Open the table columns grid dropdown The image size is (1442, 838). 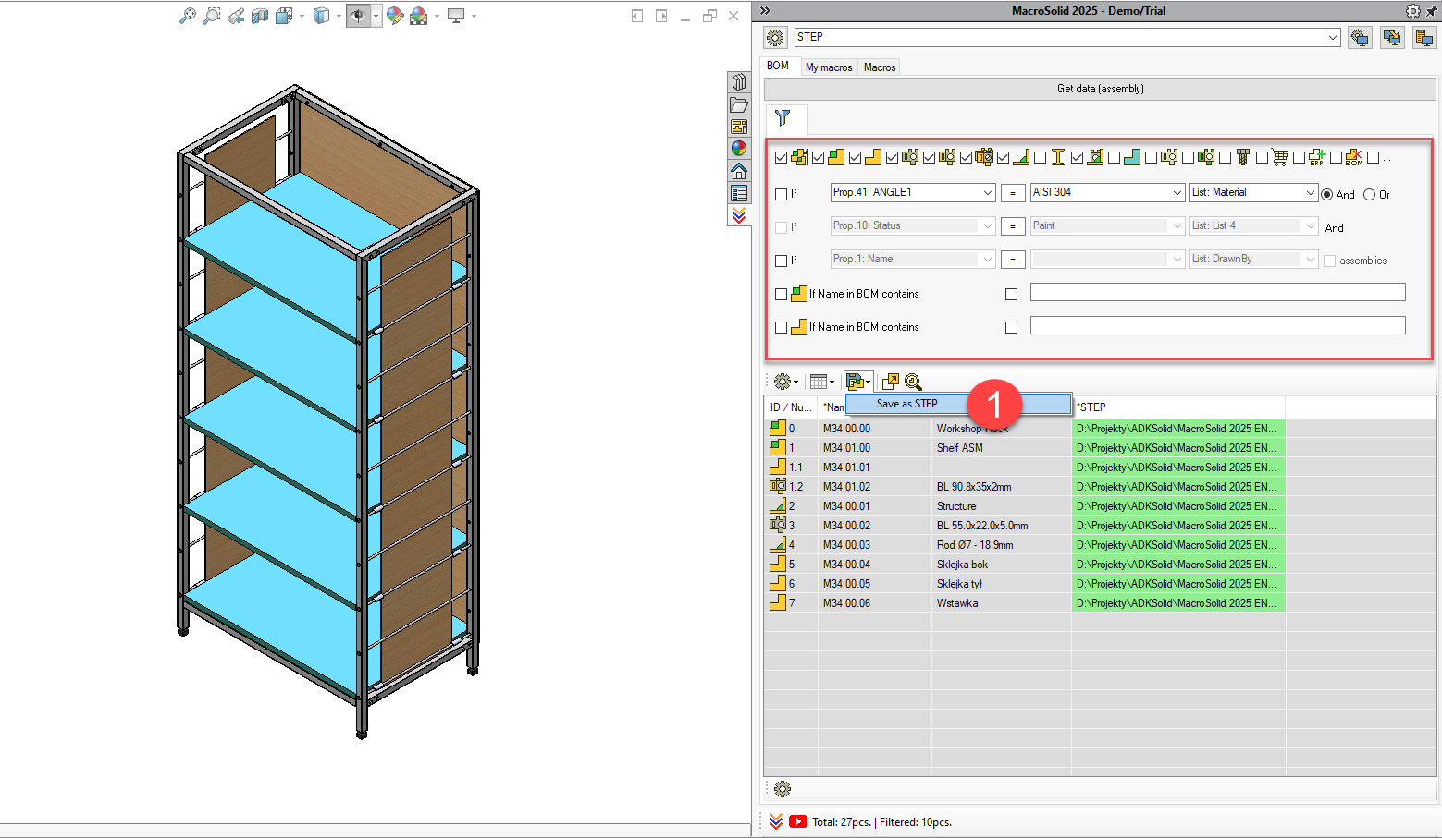point(821,382)
